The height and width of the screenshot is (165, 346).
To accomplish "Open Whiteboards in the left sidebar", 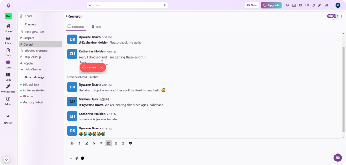I will pos(8,89).
